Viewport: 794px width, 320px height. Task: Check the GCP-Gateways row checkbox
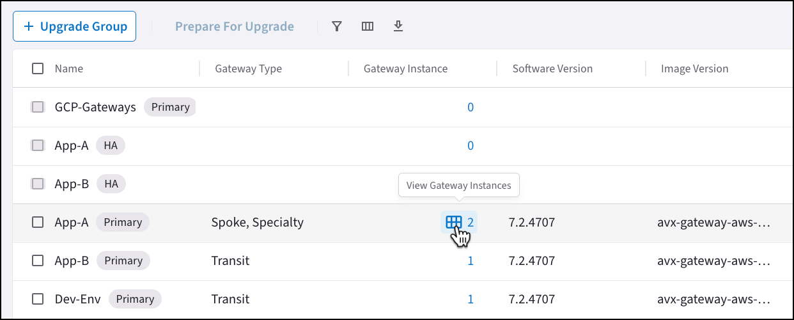(x=38, y=107)
